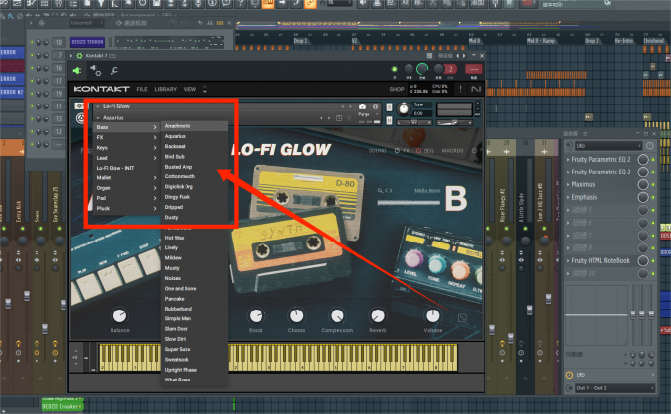Switch to MACROS tab in Lo-Fi Glow

452,151
